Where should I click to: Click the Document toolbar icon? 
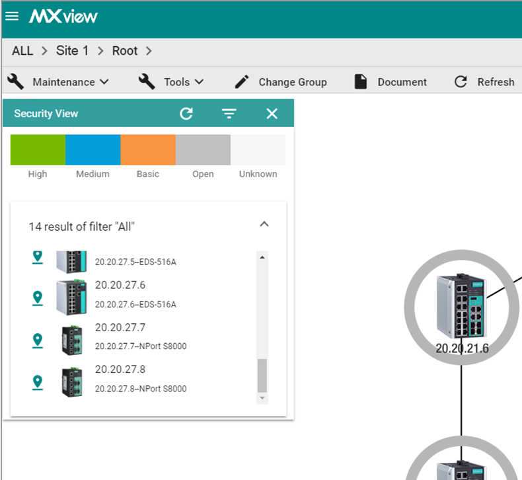tap(361, 82)
